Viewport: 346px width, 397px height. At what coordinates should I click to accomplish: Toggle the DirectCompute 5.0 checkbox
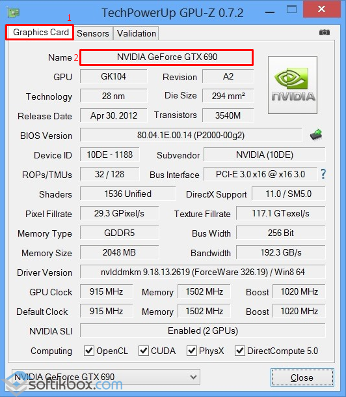point(240,351)
